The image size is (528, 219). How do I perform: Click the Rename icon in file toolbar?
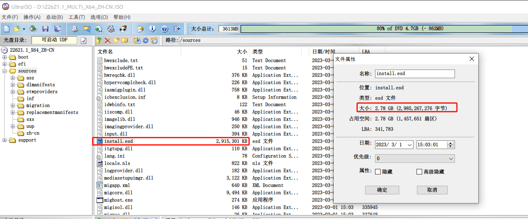125,40
